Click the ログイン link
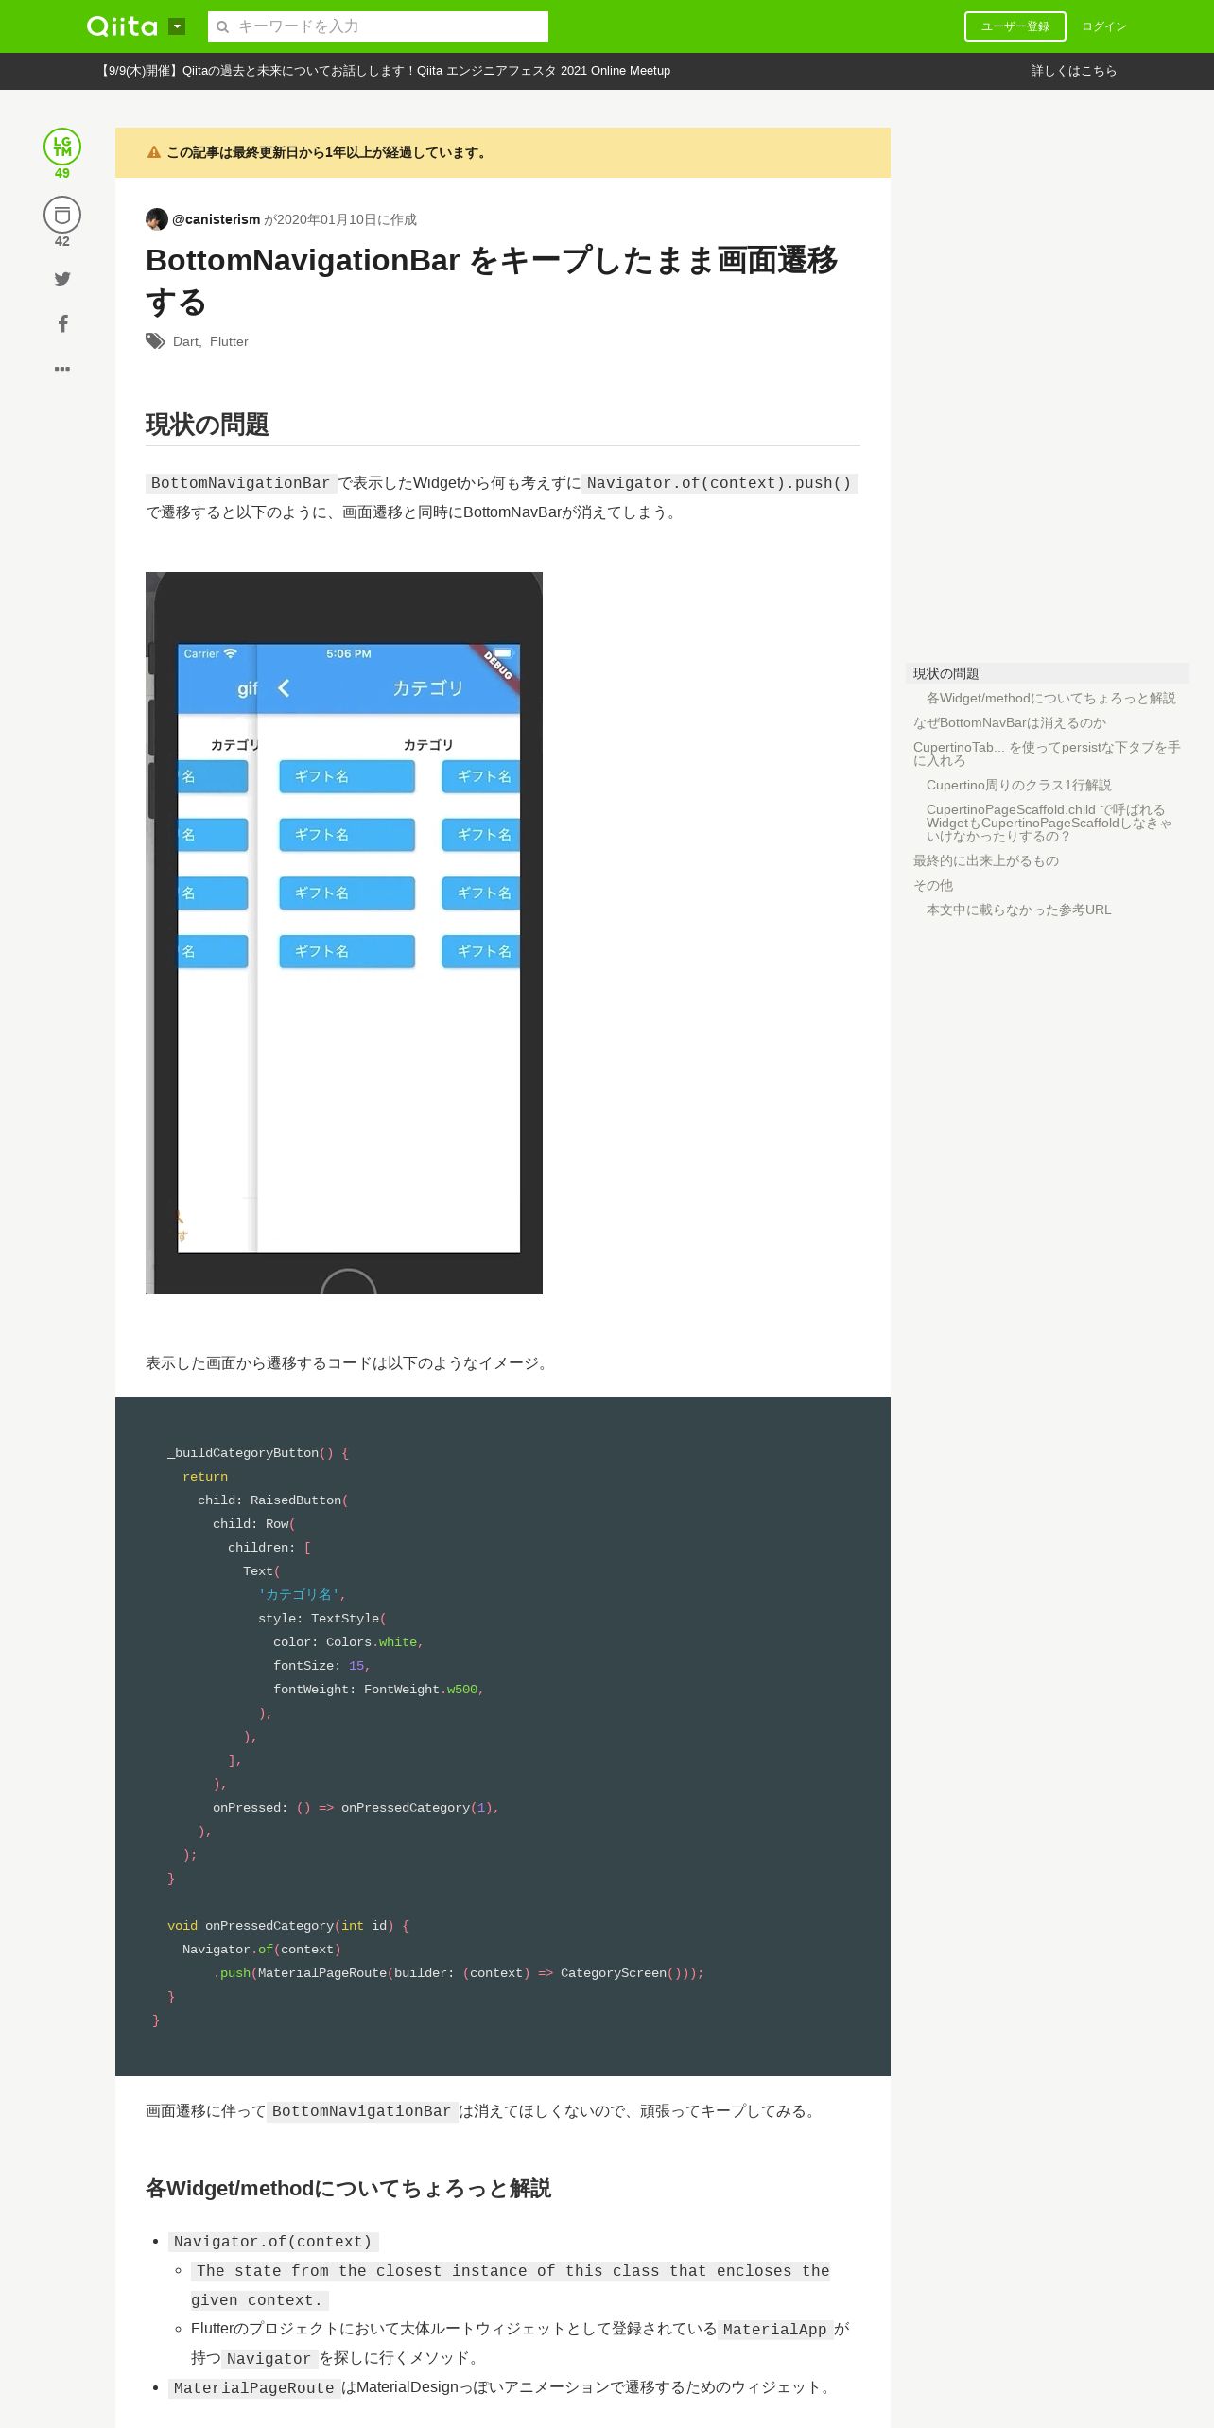 (1104, 26)
